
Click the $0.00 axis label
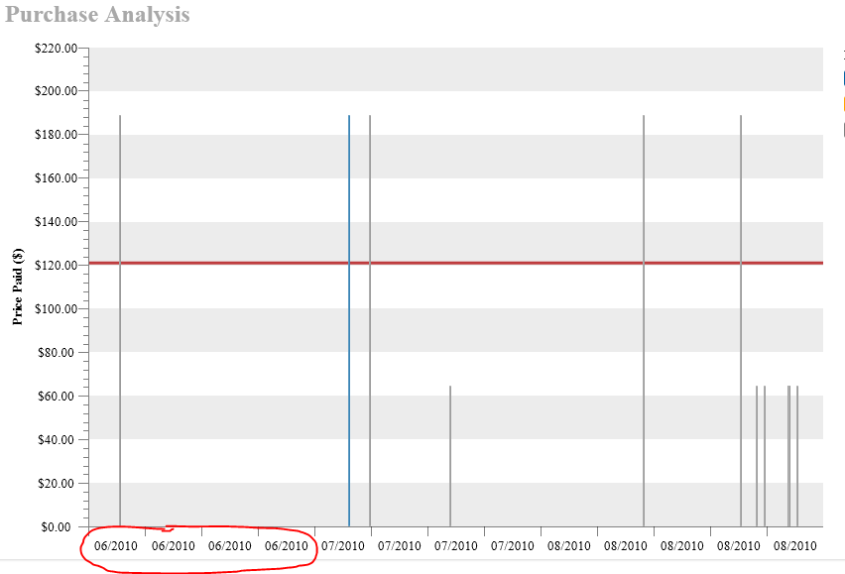(x=57, y=527)
